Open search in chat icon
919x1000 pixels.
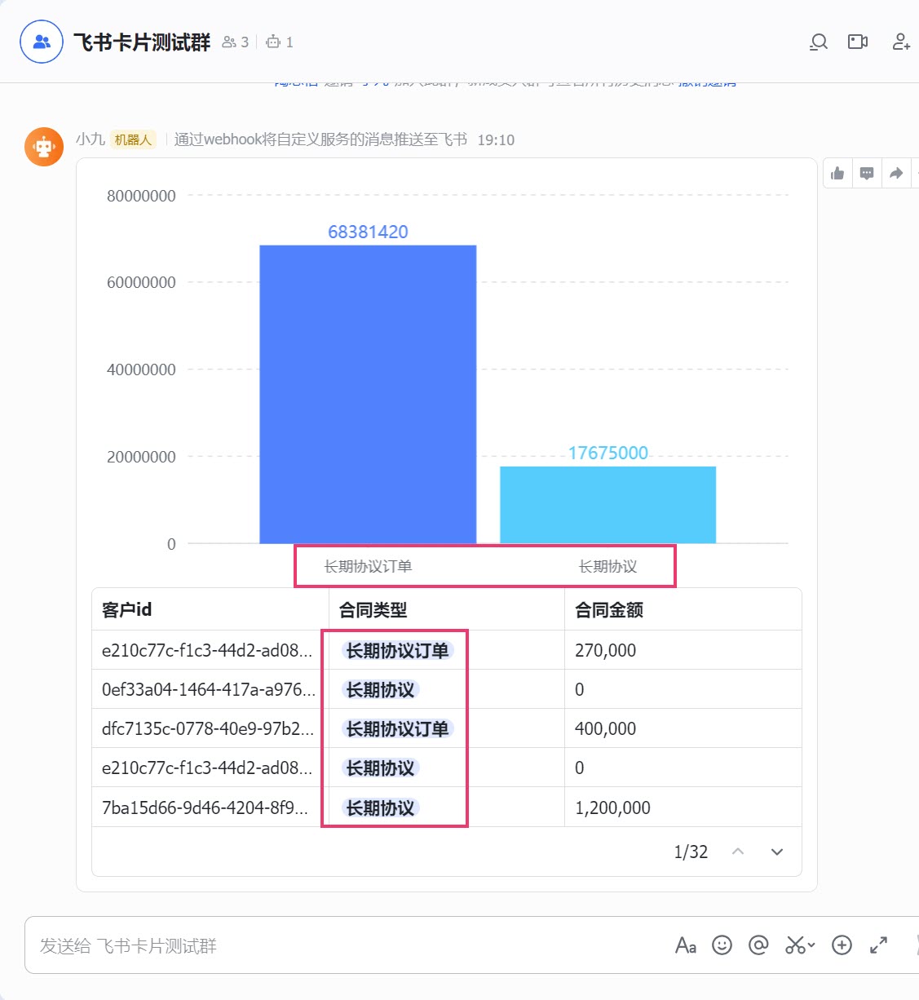coord(819,42)
